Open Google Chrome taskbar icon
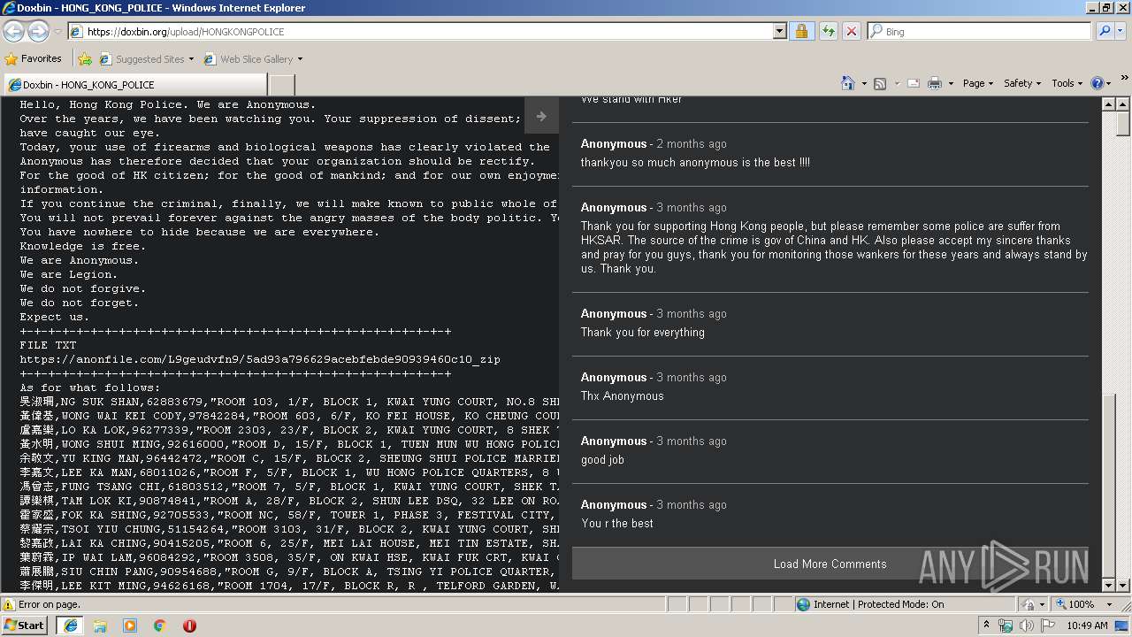 pos(160,625)
